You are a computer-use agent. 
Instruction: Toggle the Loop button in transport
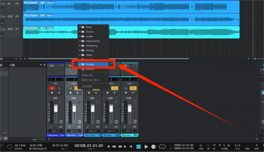coord(162,147)
